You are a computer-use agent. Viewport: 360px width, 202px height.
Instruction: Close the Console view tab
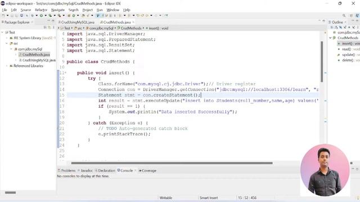[135, 171]
